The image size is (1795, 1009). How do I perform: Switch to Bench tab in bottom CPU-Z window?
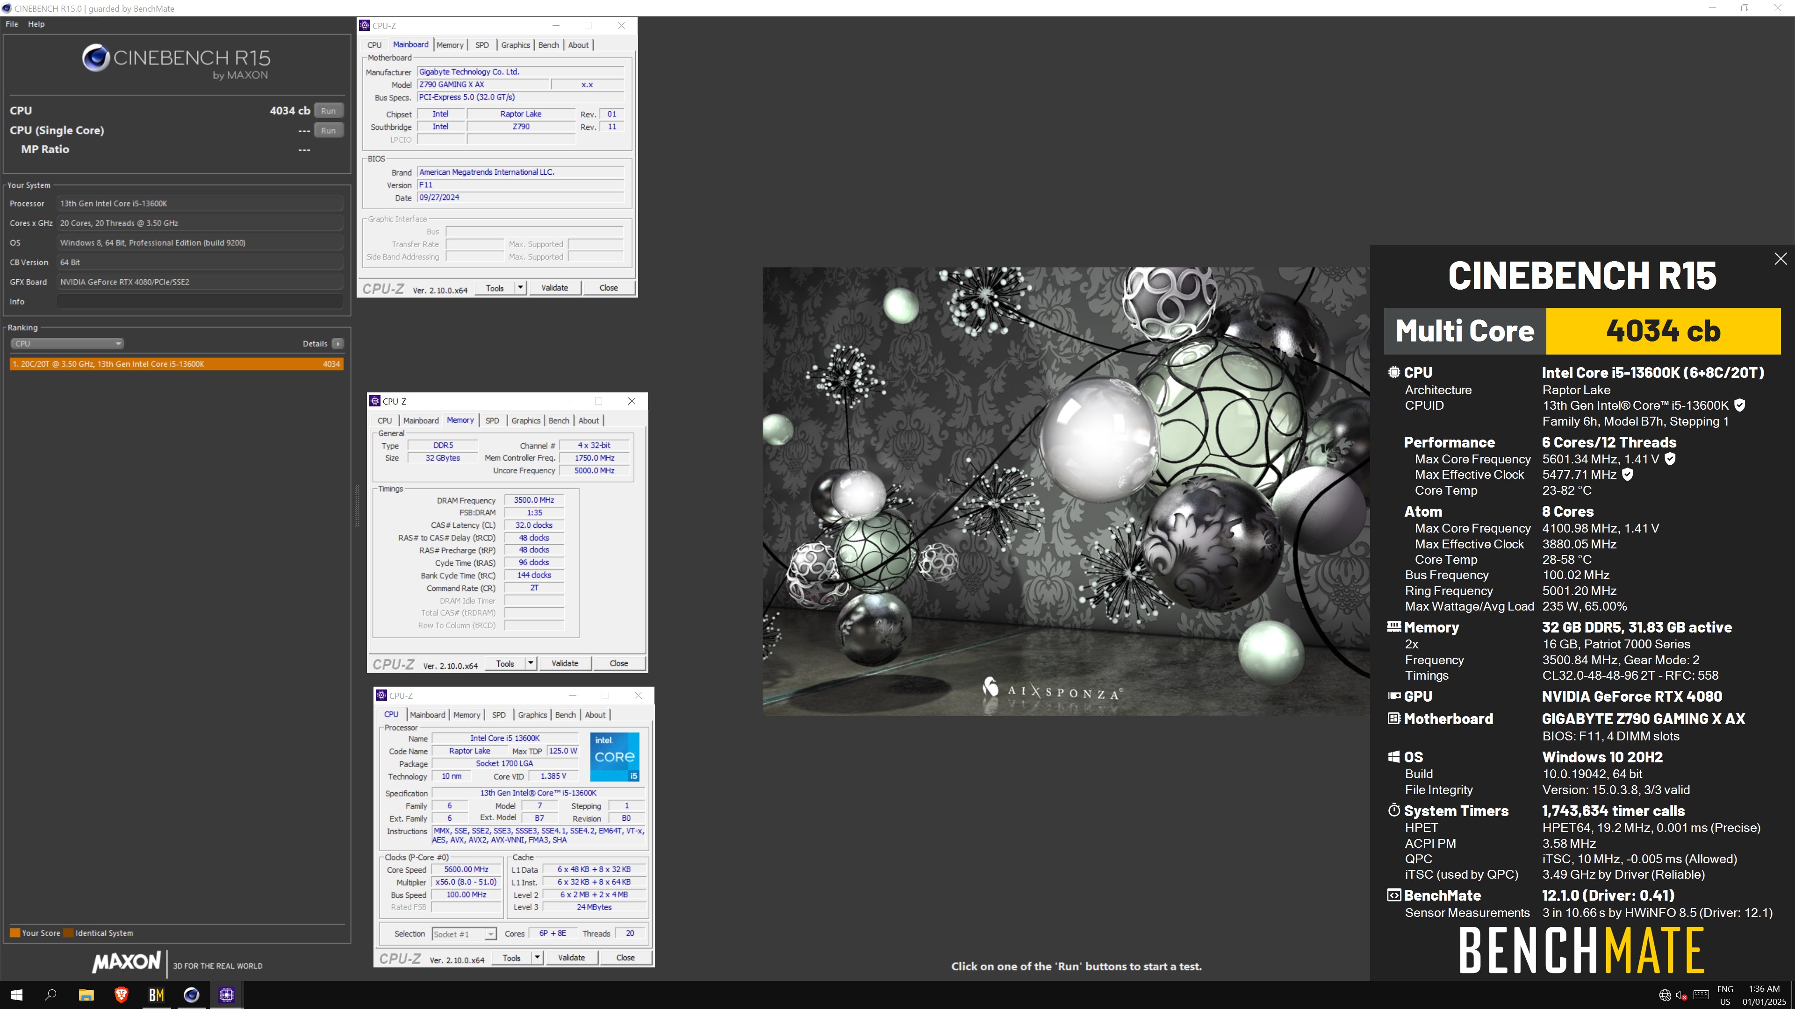[566, 715]
